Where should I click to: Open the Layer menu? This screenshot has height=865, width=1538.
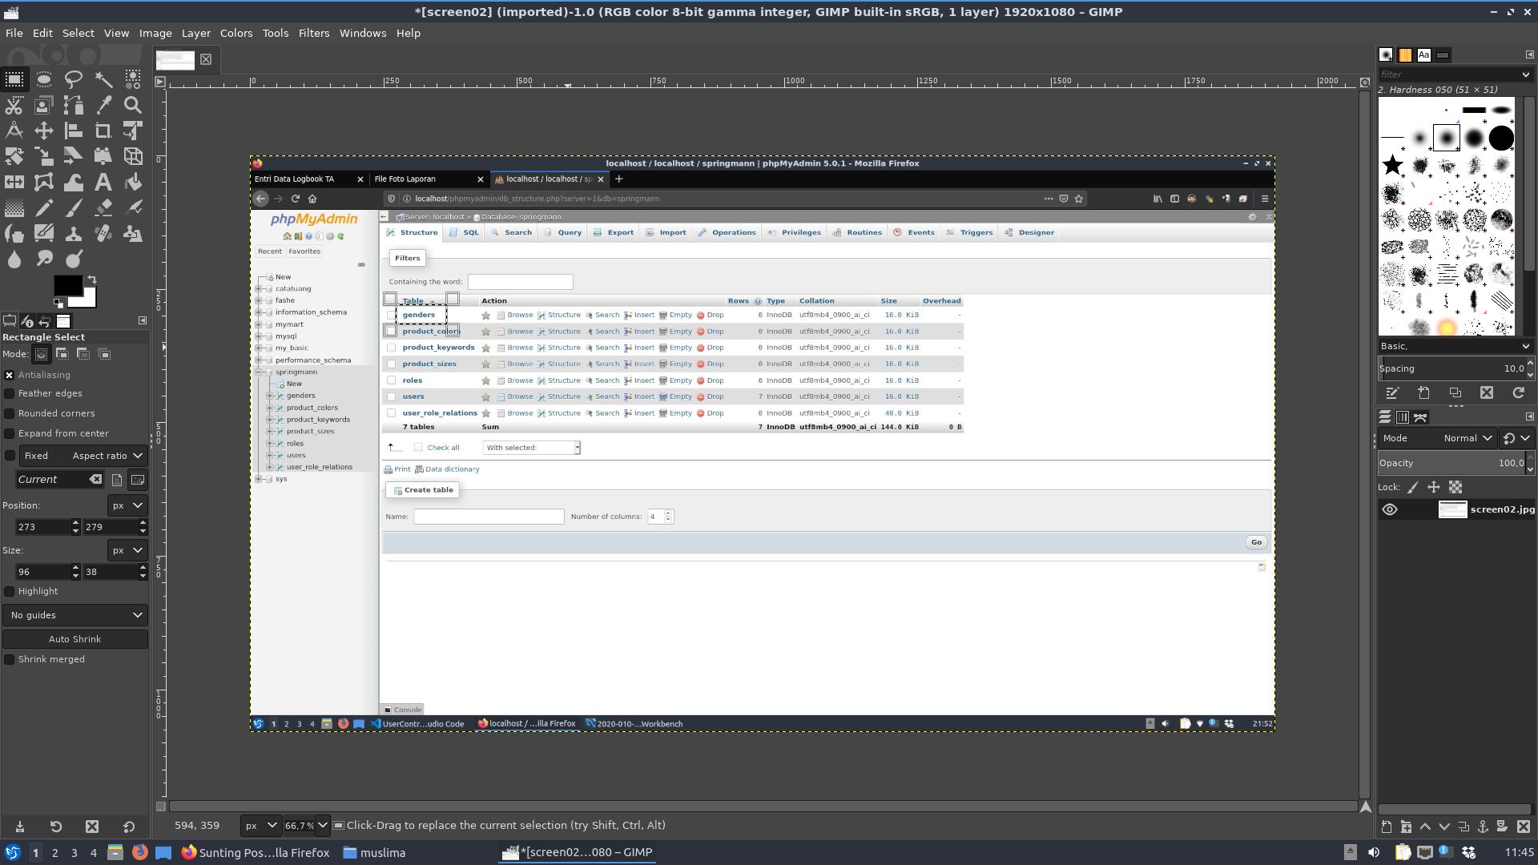pos(195,33)
